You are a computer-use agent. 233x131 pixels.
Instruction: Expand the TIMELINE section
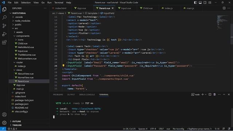tap(29, 125)
